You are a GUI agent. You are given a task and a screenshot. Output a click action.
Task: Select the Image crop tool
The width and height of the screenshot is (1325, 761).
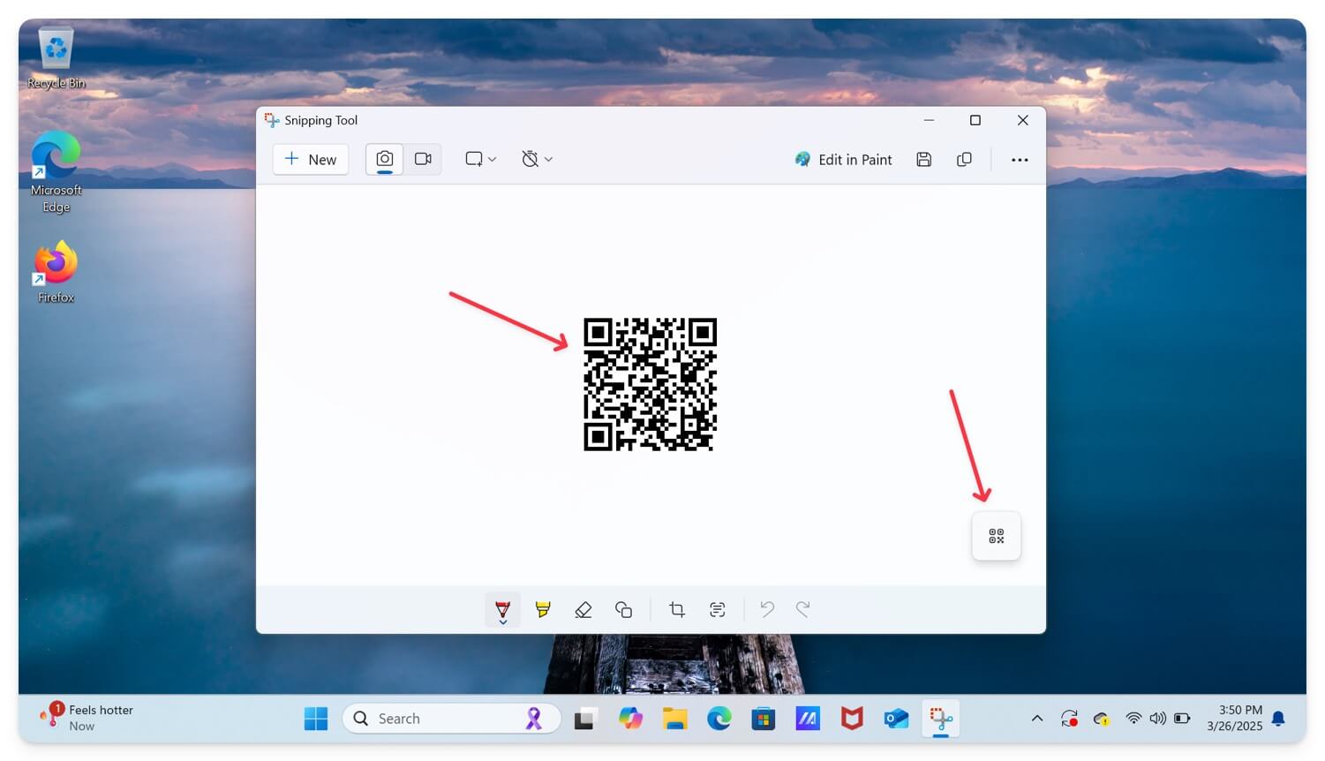tap(677, 610)
